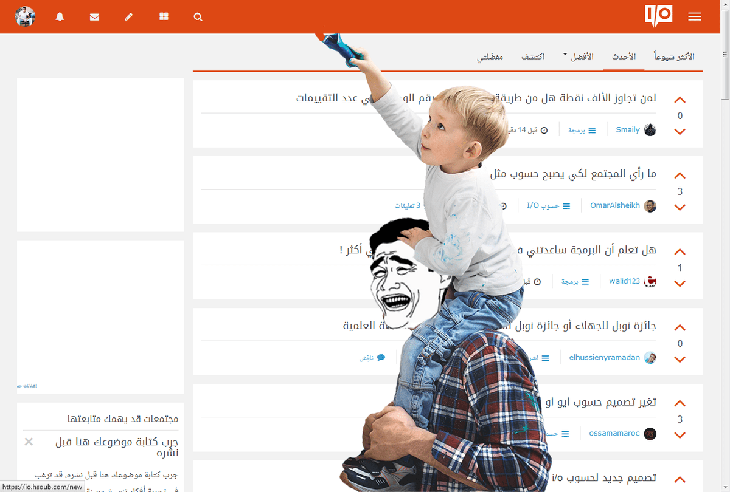Viewport: 730px width, 492px height.
Task: Click the Hsoub I/O logo
Action: coord(659,16)
